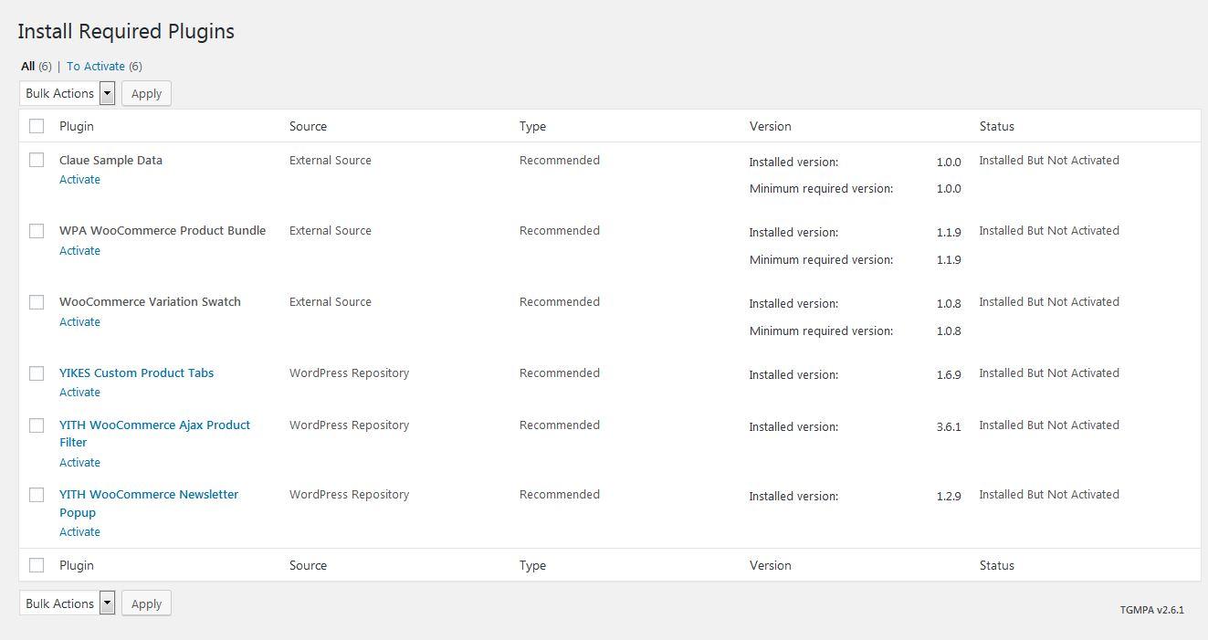Click the Type column label in footer
Image resolution: width=1208 pixels, height=640 pixels.
pos(532,565)
